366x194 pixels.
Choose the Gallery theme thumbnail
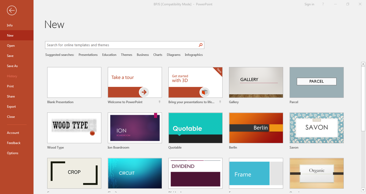[x=256, y=82]
